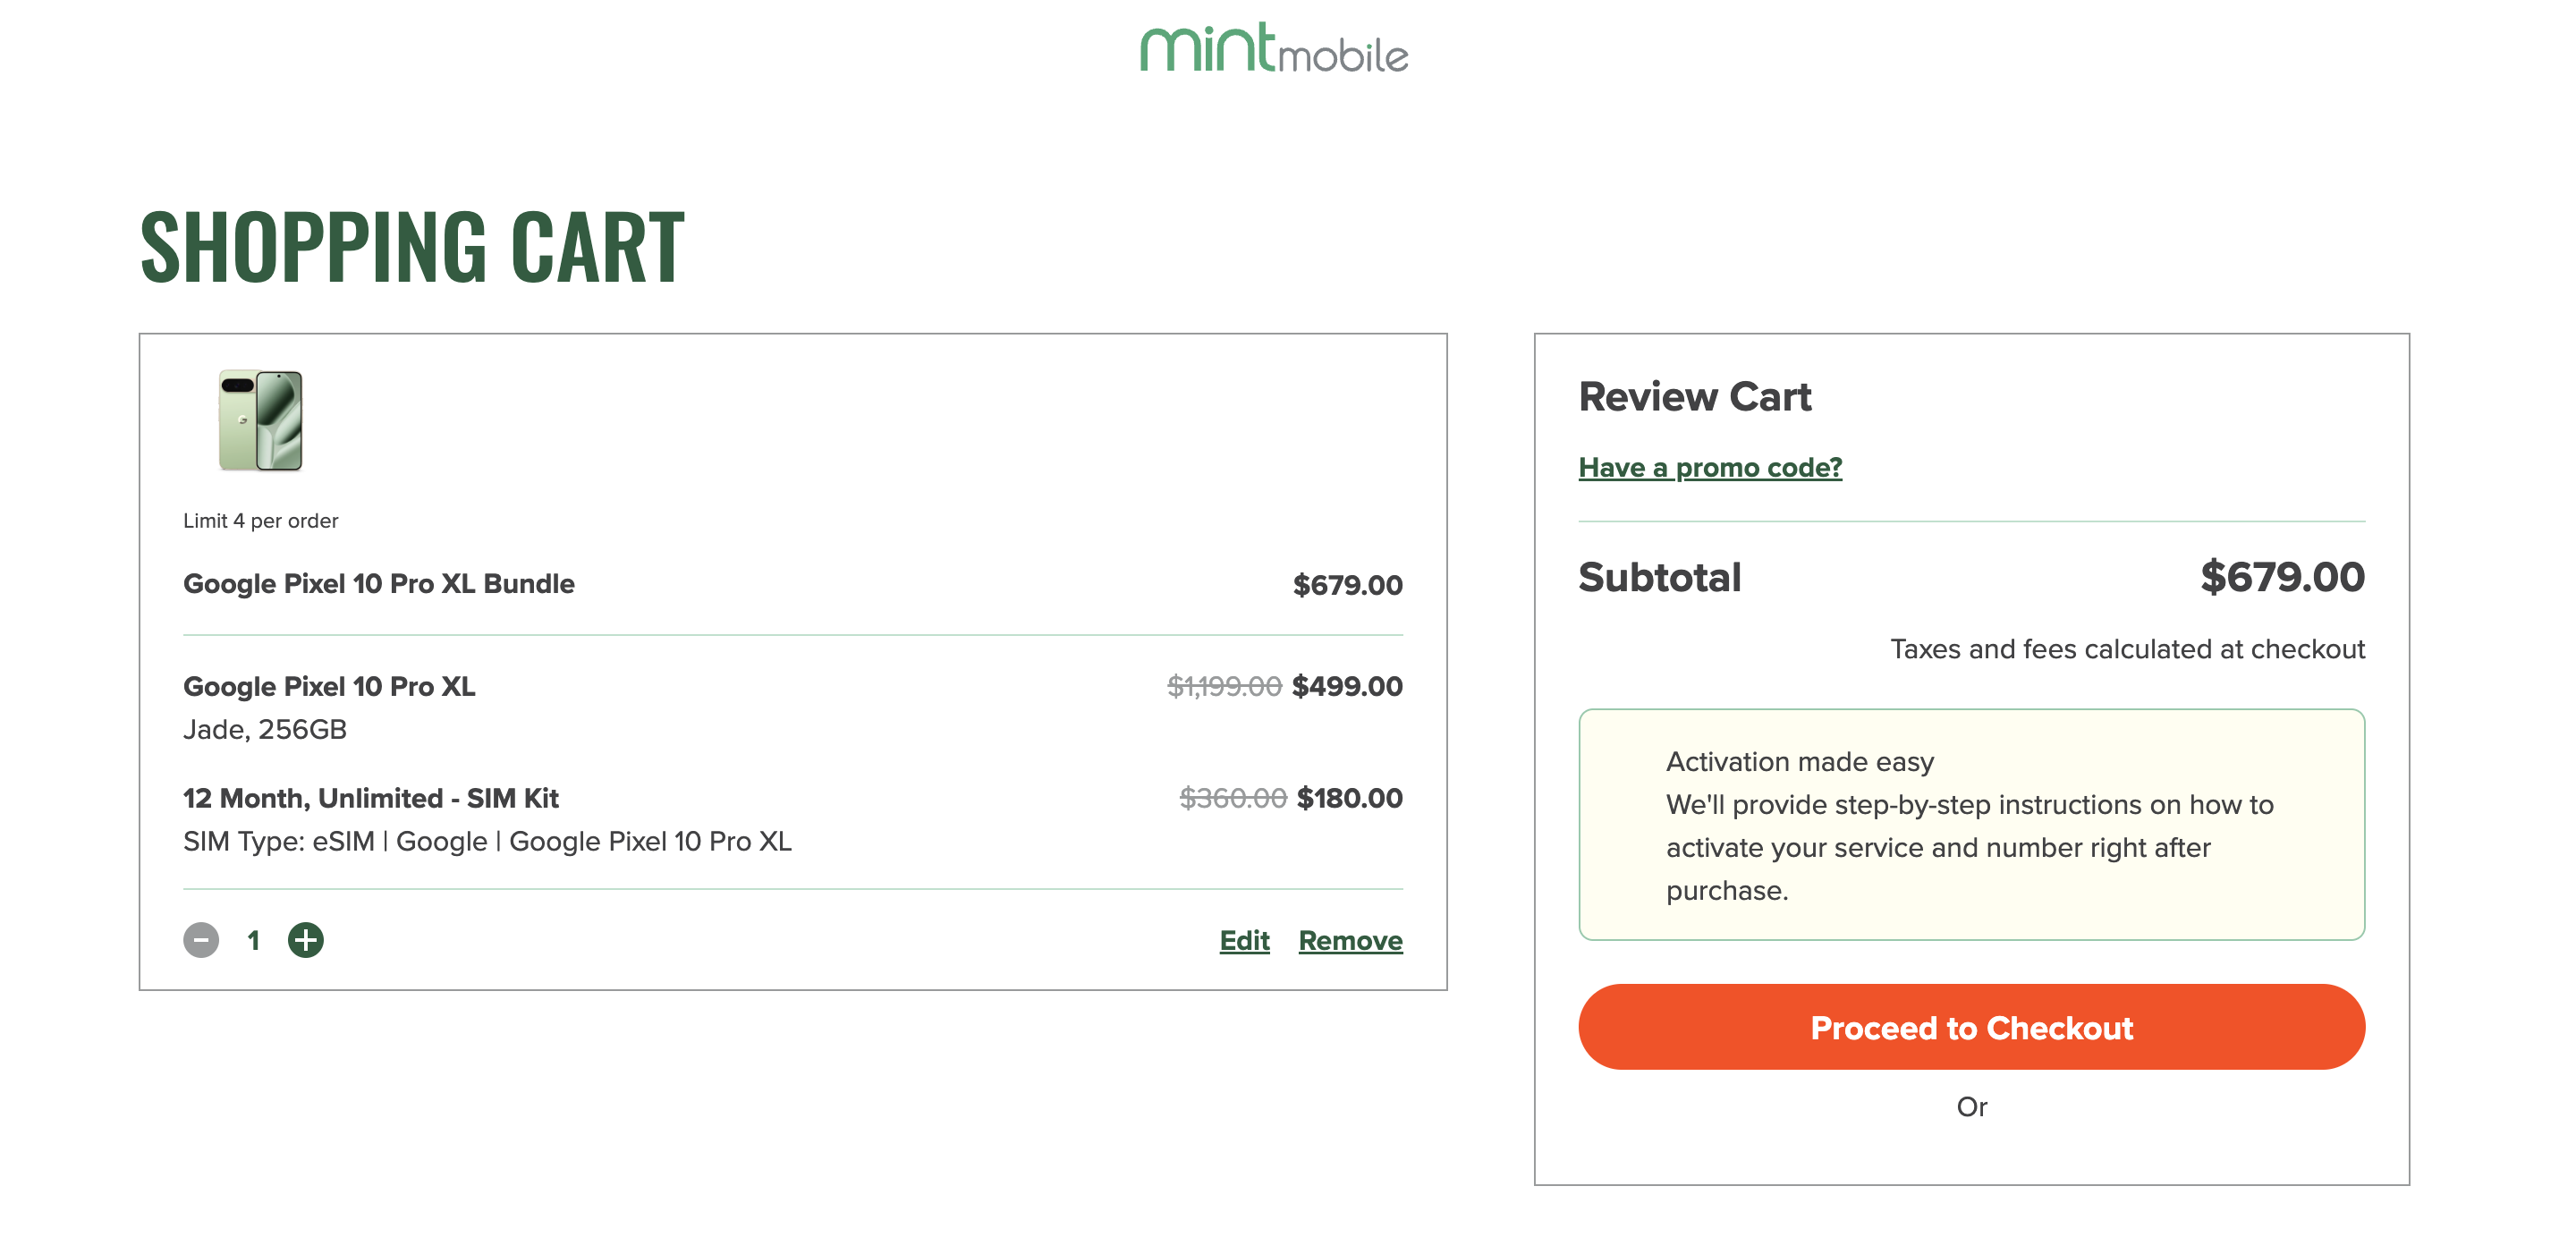Click the Google Pixel 10 Pro XL Bundle title
This screenshot has height=1254, width=2576.
click(378, 584)
